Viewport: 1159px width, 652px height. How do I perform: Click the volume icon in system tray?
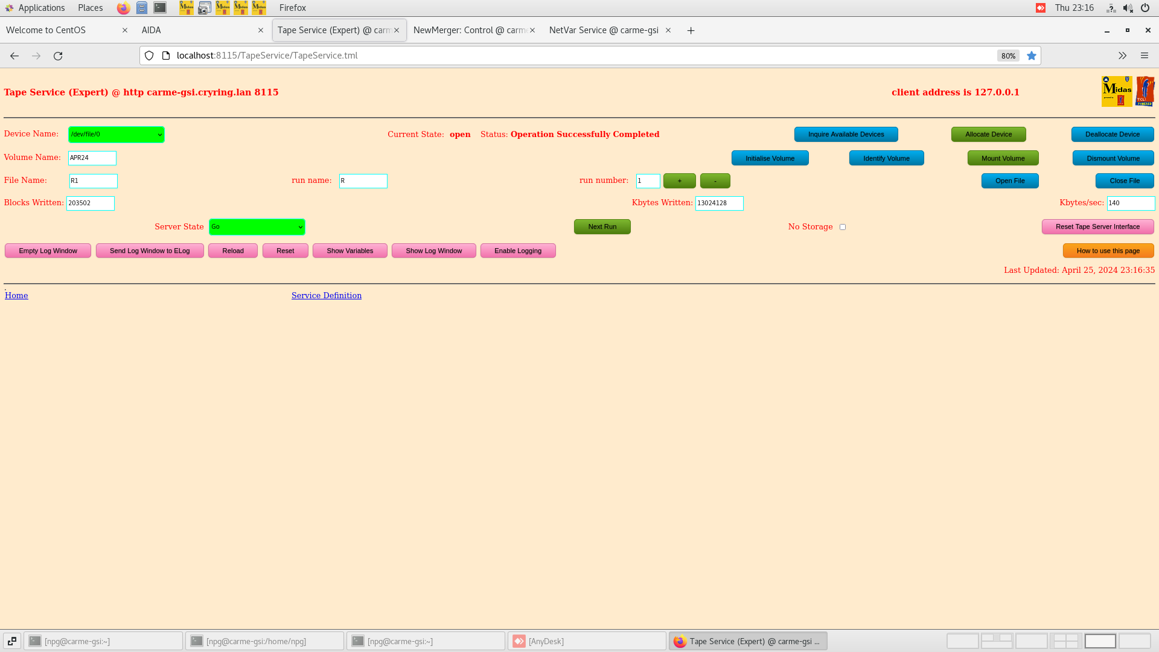coord(1127,8)
